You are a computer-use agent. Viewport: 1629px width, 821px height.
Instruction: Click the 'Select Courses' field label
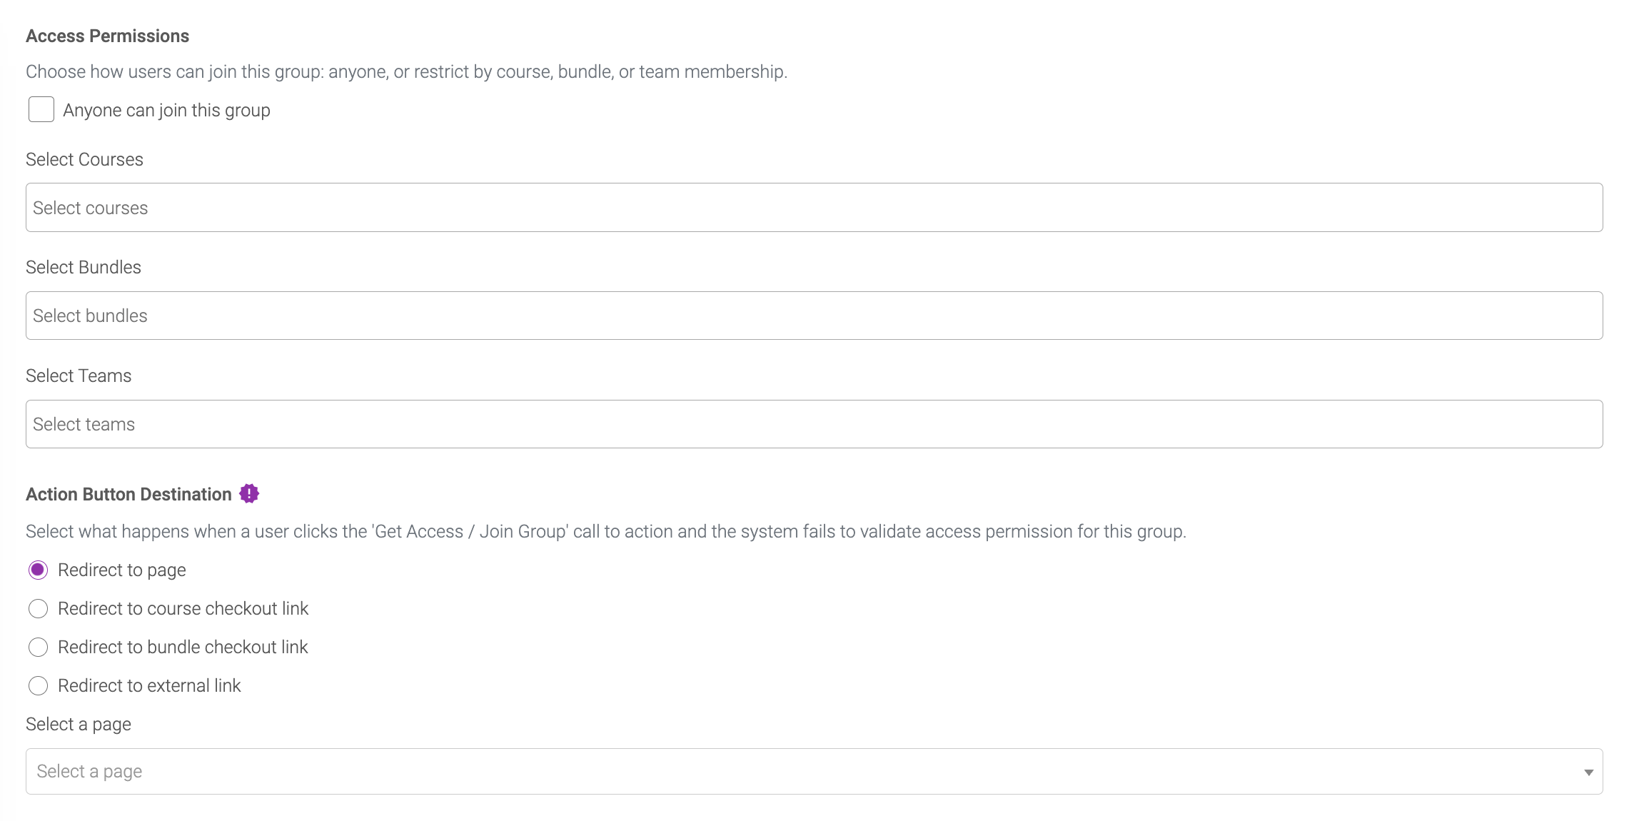coord(84,159)
